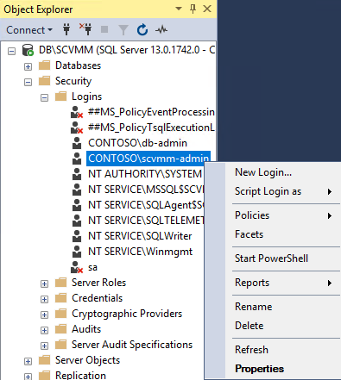Toggle the Object Explorer auto-hide pin
Image resolution: width=341 pixels, height=380 pixels.
click(193, 9)
